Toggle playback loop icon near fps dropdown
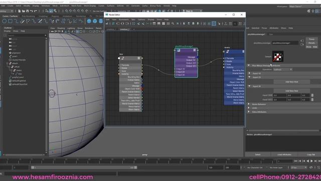The height and width of the screenshot is (181, 321). pos(311,167)
